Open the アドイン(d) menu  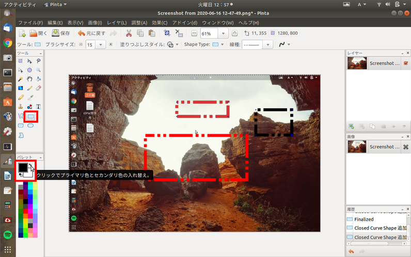tap(185, 23)
